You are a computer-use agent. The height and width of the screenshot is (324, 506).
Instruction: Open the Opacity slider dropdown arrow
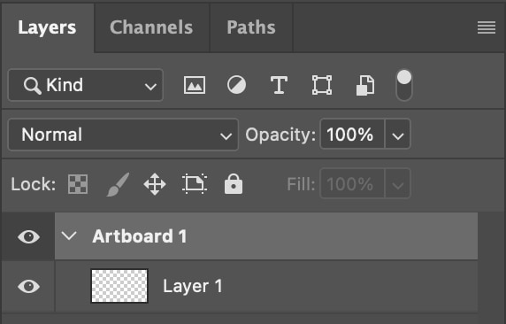(397, 134)
